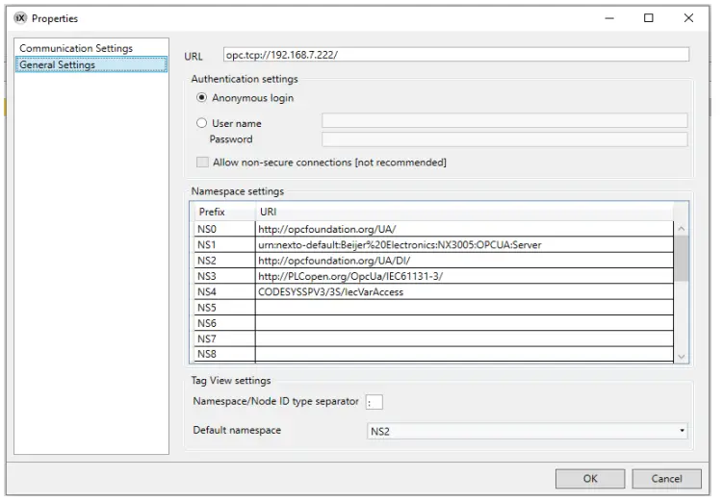Click the empty URI cell for NS5
Viewport: 723px width, 502px height.
coord(464,307)
